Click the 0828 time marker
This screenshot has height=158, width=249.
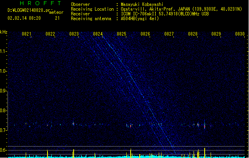(193, 34)
